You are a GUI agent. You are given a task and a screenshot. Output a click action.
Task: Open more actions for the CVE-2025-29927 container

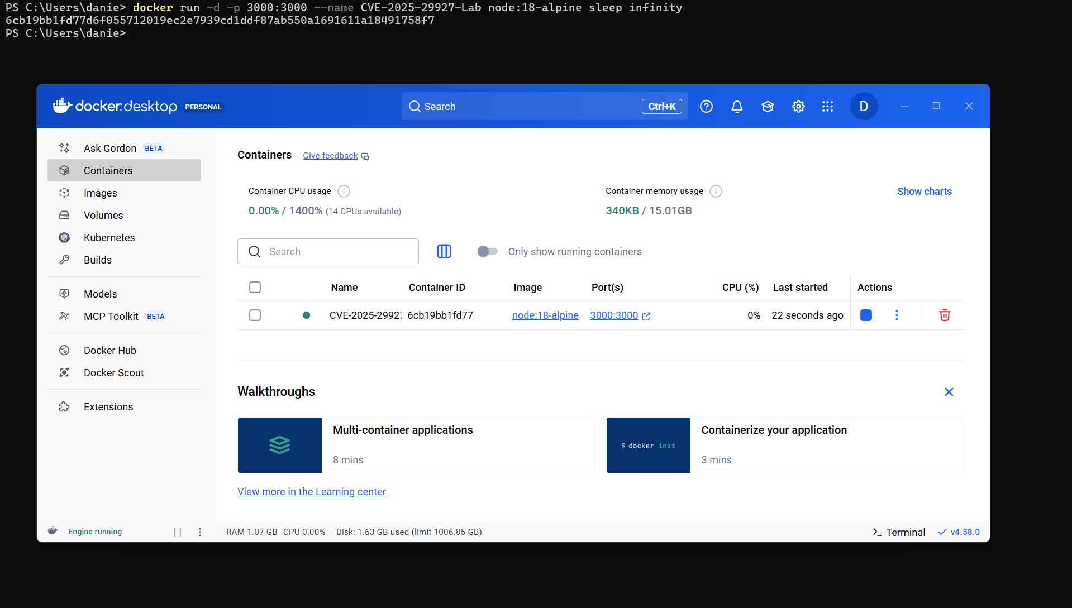pyautogui.click(x=897, y=315)
